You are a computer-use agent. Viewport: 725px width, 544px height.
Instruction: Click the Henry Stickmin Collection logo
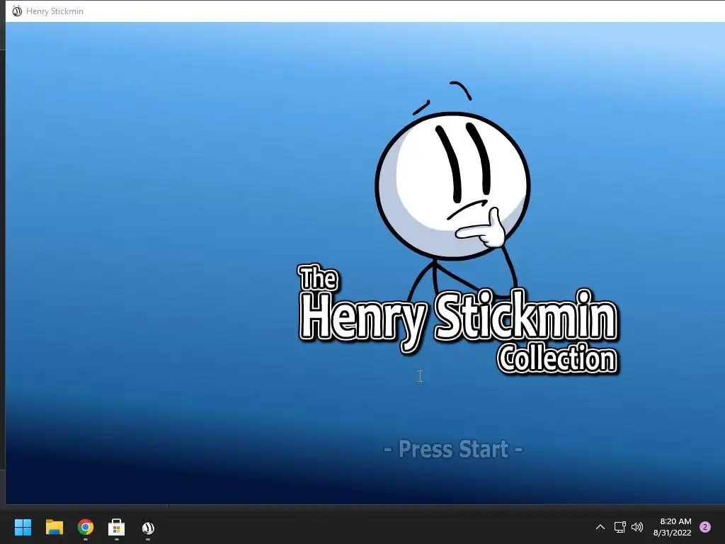[458, 319]
